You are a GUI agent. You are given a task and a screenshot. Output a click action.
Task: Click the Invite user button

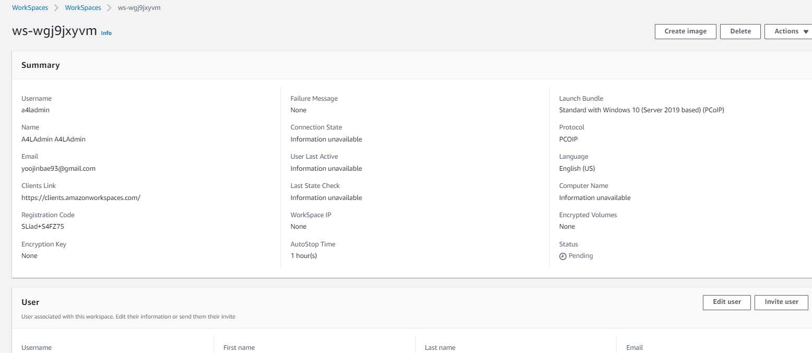[x=781, y=302]
